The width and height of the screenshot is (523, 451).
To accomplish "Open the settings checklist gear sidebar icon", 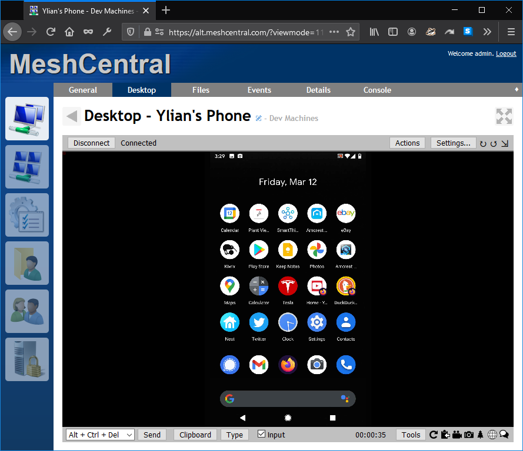I will [27, 215].
